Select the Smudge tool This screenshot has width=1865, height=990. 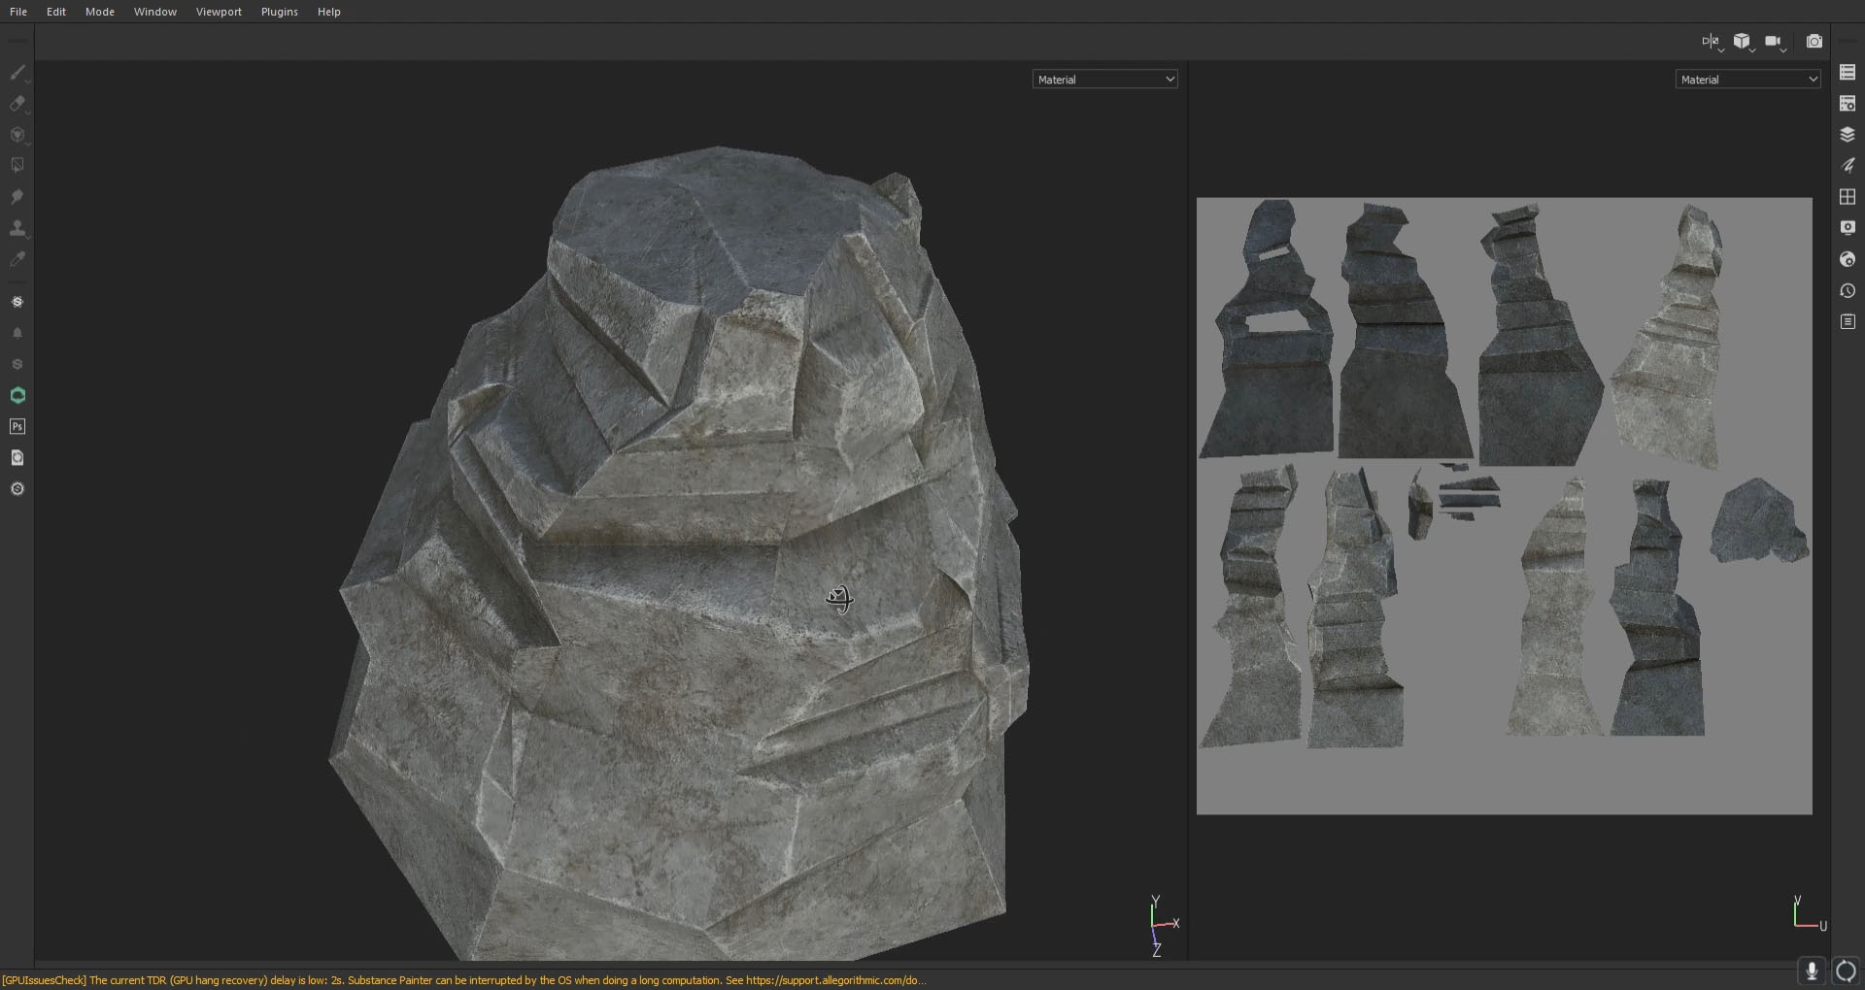(17, 197)
